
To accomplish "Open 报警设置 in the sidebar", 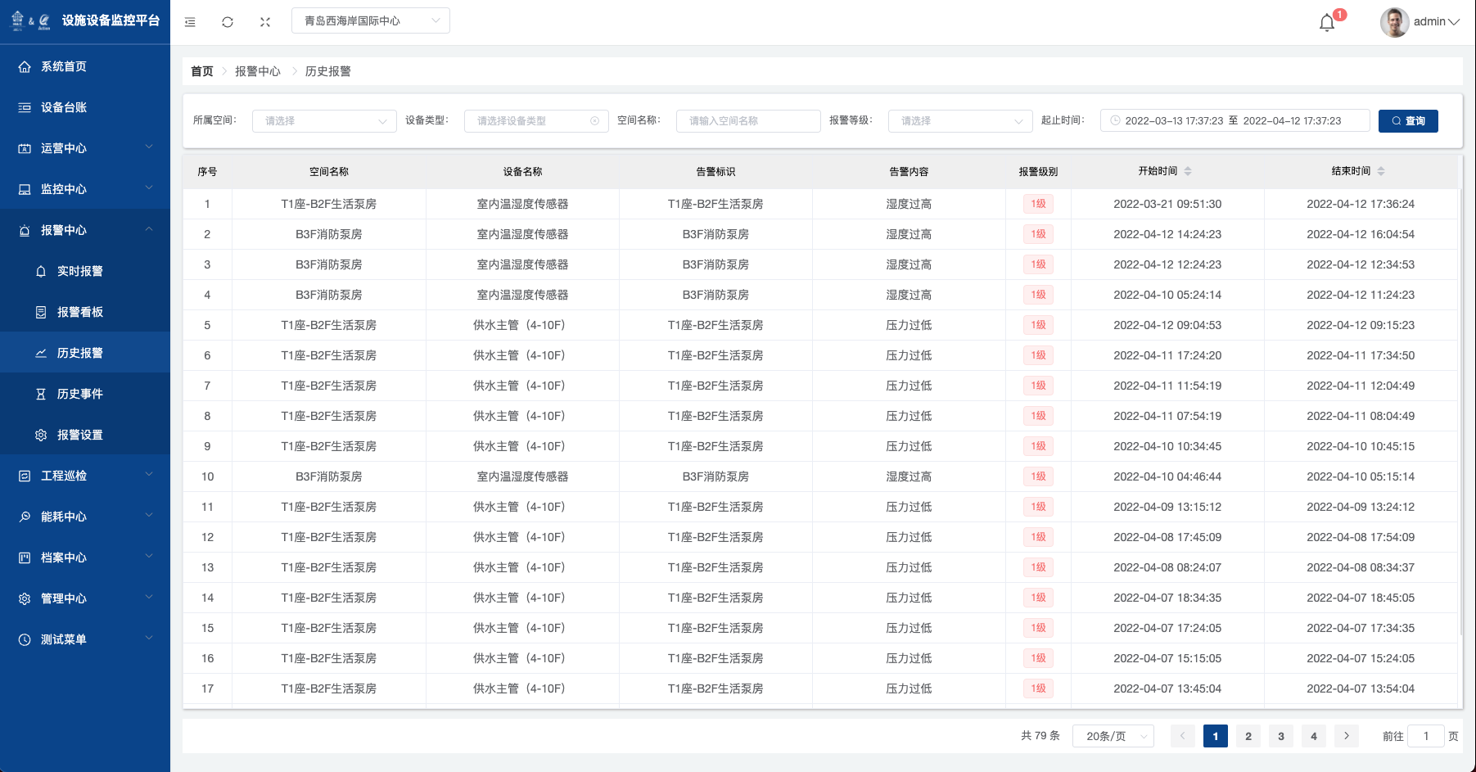I will pyautogui.click(x=80, y=435).
